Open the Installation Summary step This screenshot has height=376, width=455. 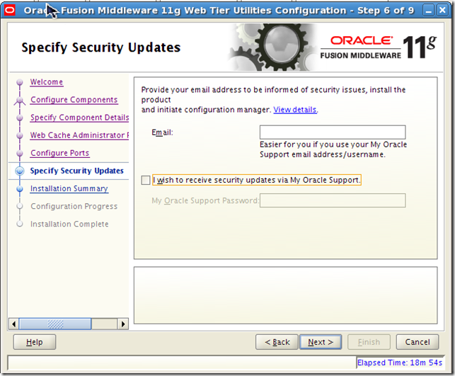[x=69, y=188]
